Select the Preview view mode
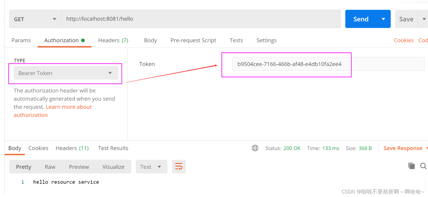Image resolution: width=428 pixels, height=197 pixels. pos(79,167)
